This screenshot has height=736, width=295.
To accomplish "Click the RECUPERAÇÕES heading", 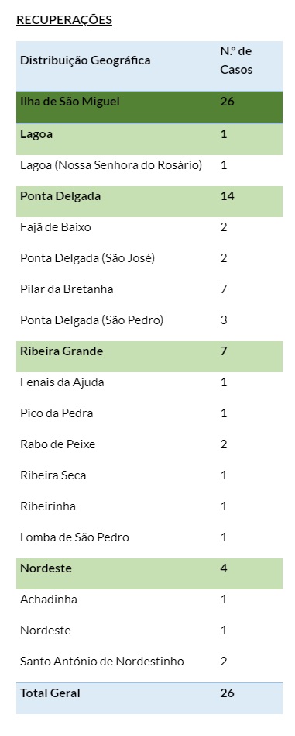I will 64,19.
